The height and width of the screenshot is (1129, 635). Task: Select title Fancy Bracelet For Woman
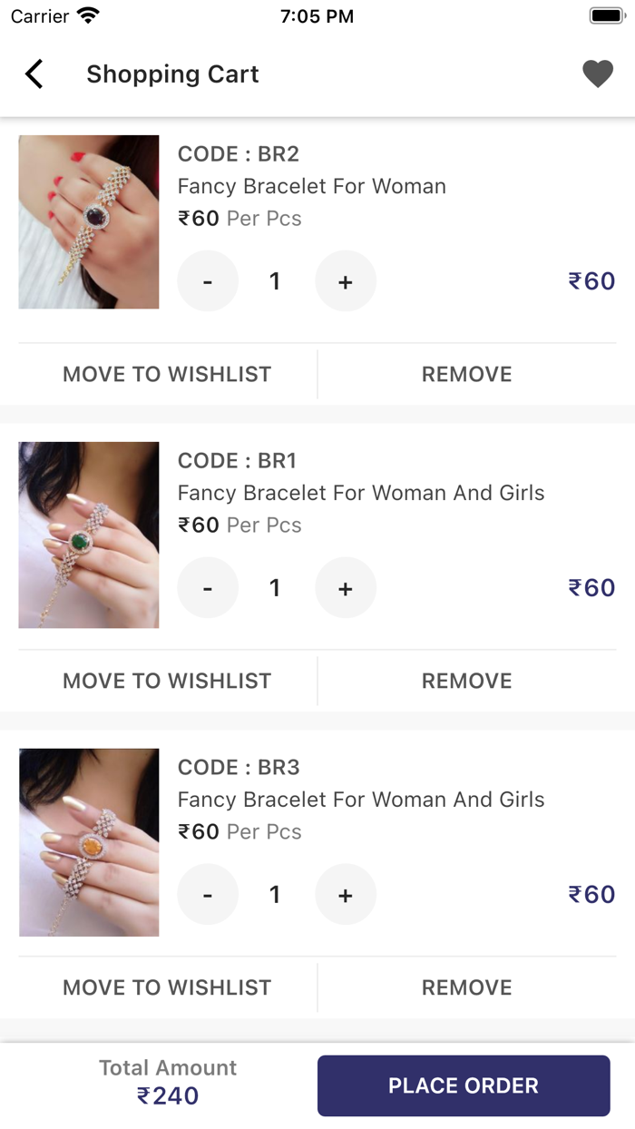point(312,186)
